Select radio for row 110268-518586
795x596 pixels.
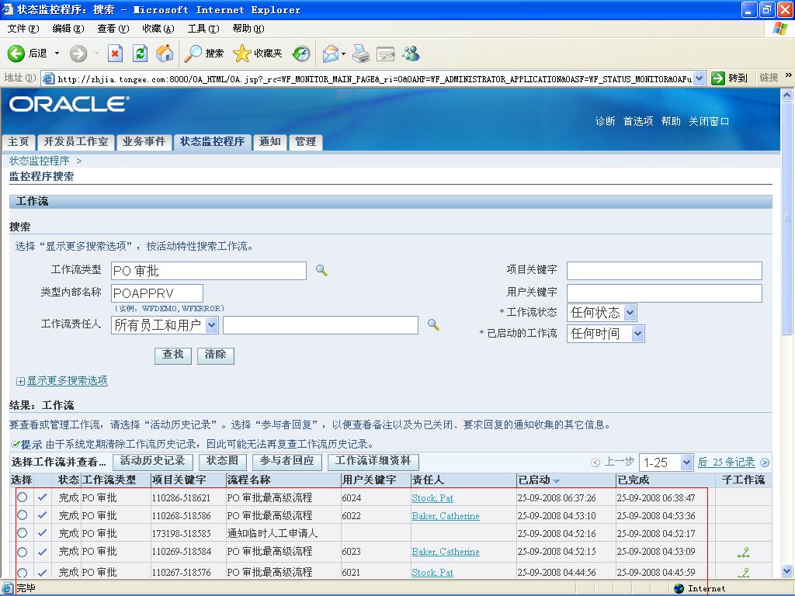coord(22,515)
